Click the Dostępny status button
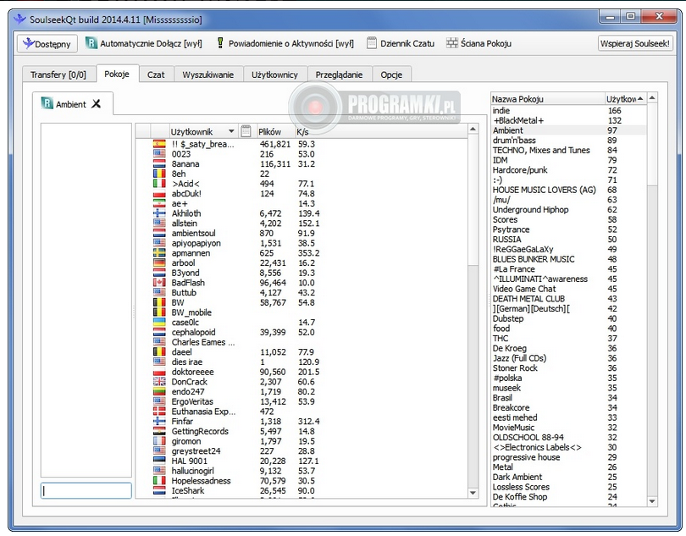686x536 pixels. point(47,43)
